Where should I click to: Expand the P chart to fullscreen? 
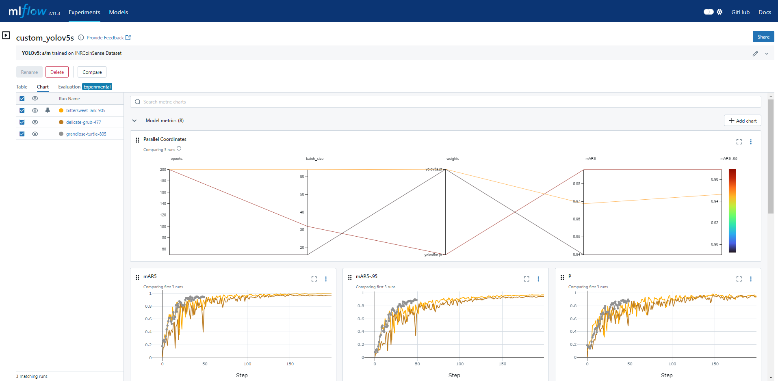739,279
